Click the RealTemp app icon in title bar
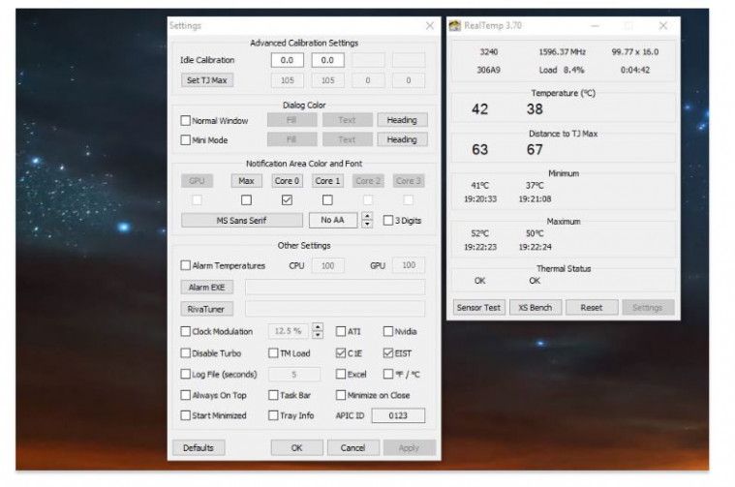This screenshot has height=487, width=735. (455, 26)
